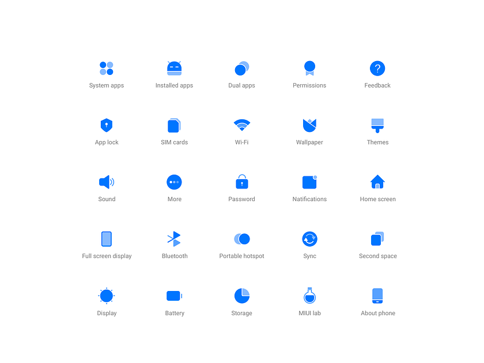The image size is (484, 363).
Task: Open Home screen settings
Action: pos(377,182)
